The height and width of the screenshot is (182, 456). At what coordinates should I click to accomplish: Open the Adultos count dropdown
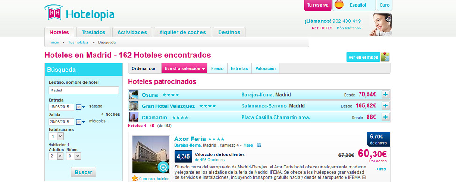click(x=56, y=156)
